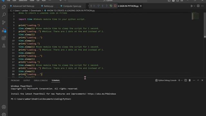
Task: Open the Explorer view in activity bar
Action: [4, 7]
